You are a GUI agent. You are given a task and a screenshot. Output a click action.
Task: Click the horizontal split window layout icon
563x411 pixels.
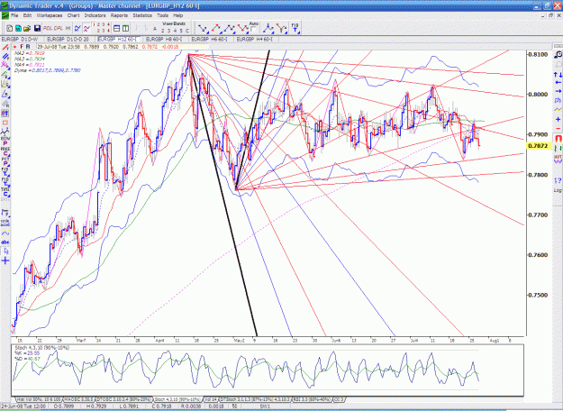click(117, 28)
